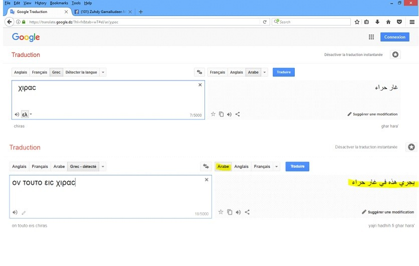The width and height of the screenshot is (419, 266).
Task: Share the upper translation
Action: tap(238, 114)
